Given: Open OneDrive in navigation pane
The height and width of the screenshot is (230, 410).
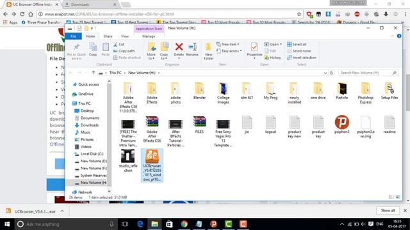Looking at the screenshot, I should click(x=83, y=94).
